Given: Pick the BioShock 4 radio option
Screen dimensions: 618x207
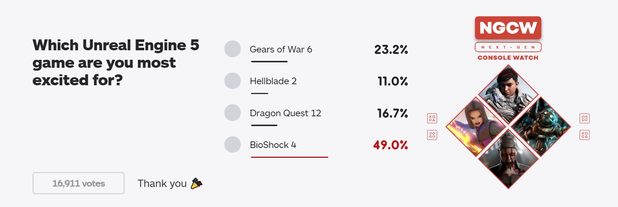Looking at the screenshot, I should pos(232,144).
